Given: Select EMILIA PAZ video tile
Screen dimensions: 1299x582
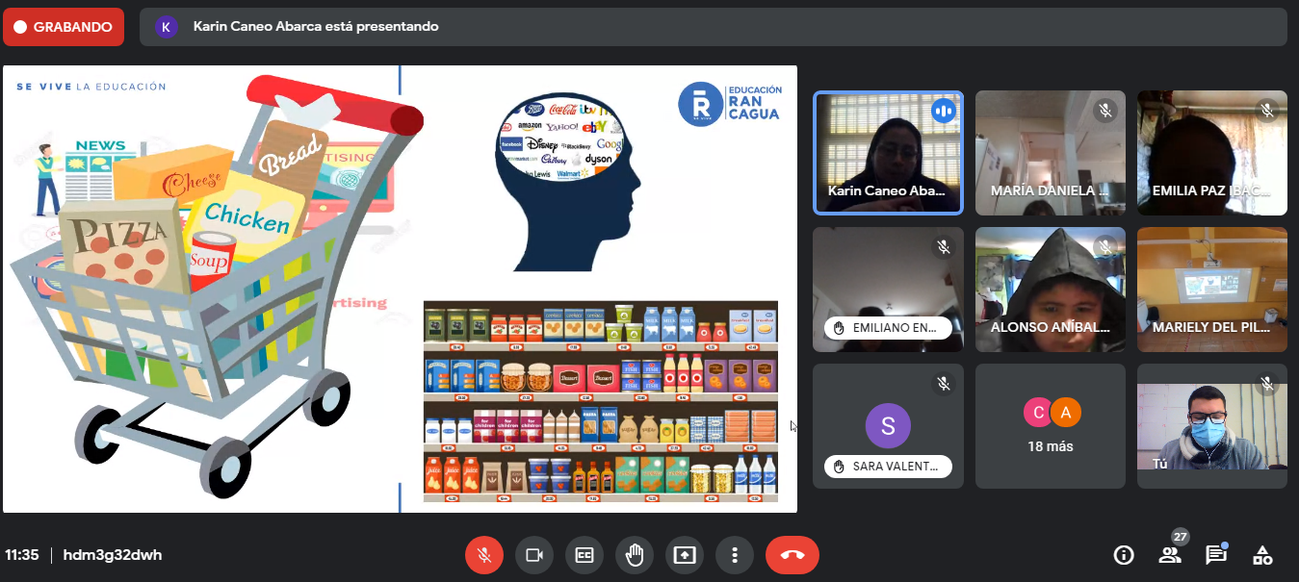Looking at the screenshot, I should (x=1211, y=152).
